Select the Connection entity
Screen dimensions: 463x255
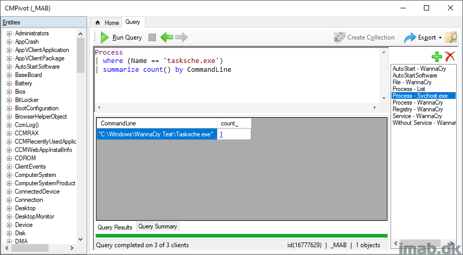point(29,200)
